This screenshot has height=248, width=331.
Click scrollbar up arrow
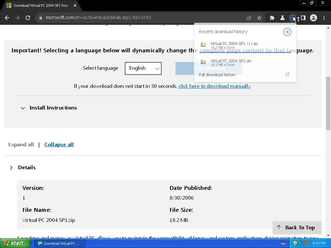click(328, 28)
